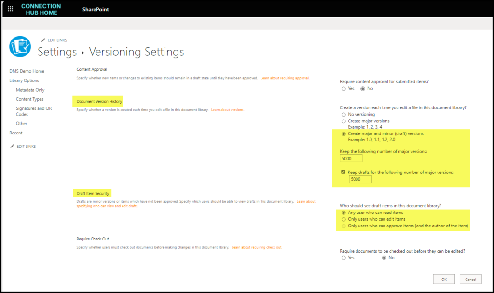Click the keep drafts number field
The image size is (494, 293).
(x=360, y=179)
